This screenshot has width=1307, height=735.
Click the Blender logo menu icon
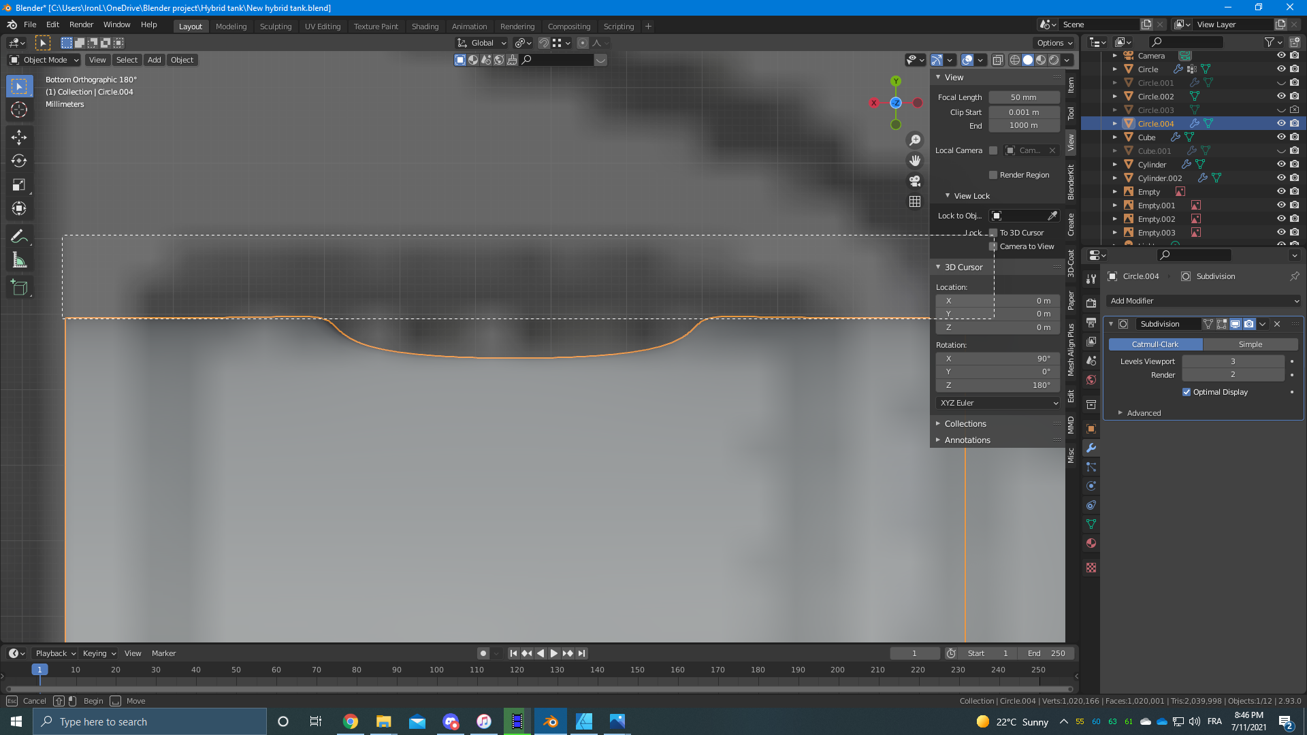pyautogui.click(x=12, y=24)
